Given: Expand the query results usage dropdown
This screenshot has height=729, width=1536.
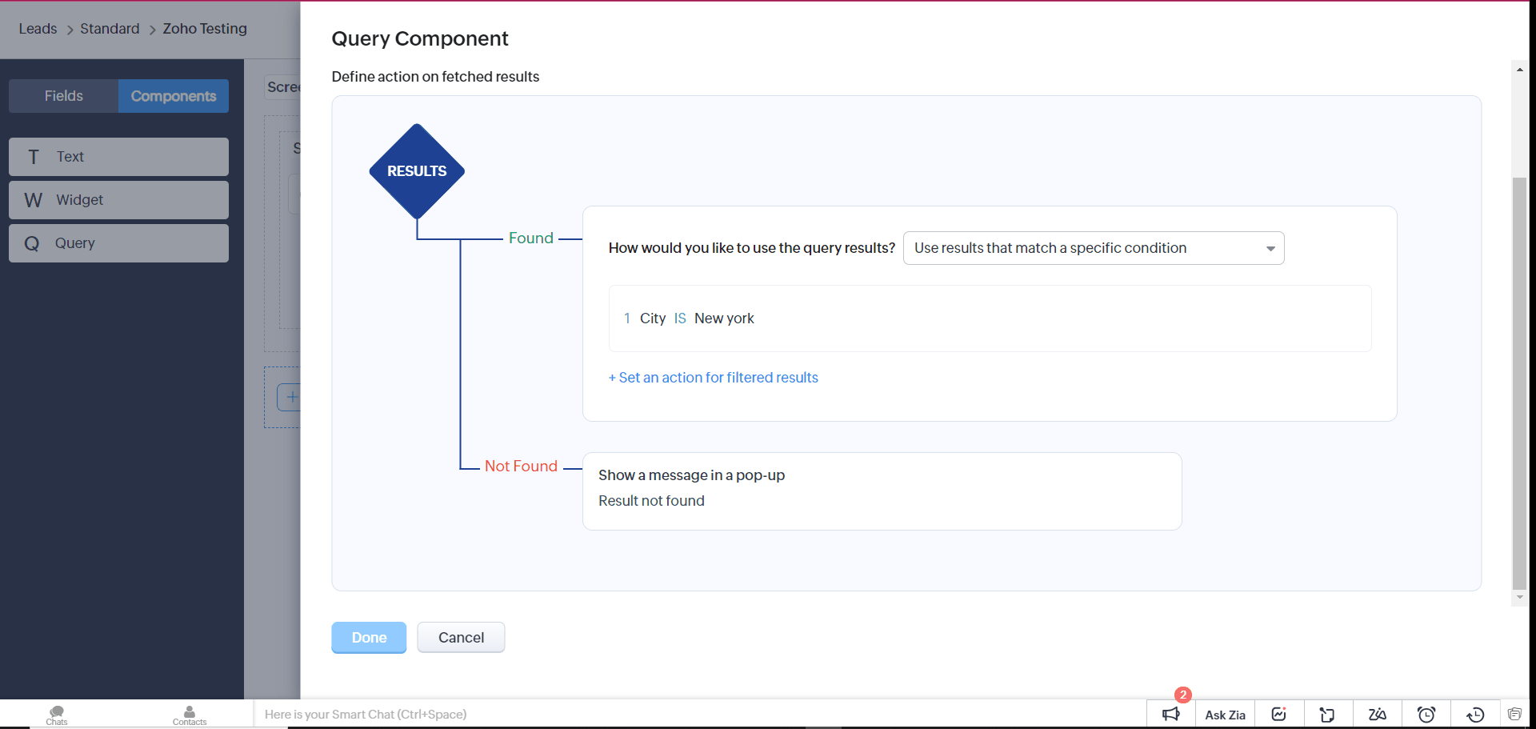Looking at the screenshot, I should coord(1093,248).
